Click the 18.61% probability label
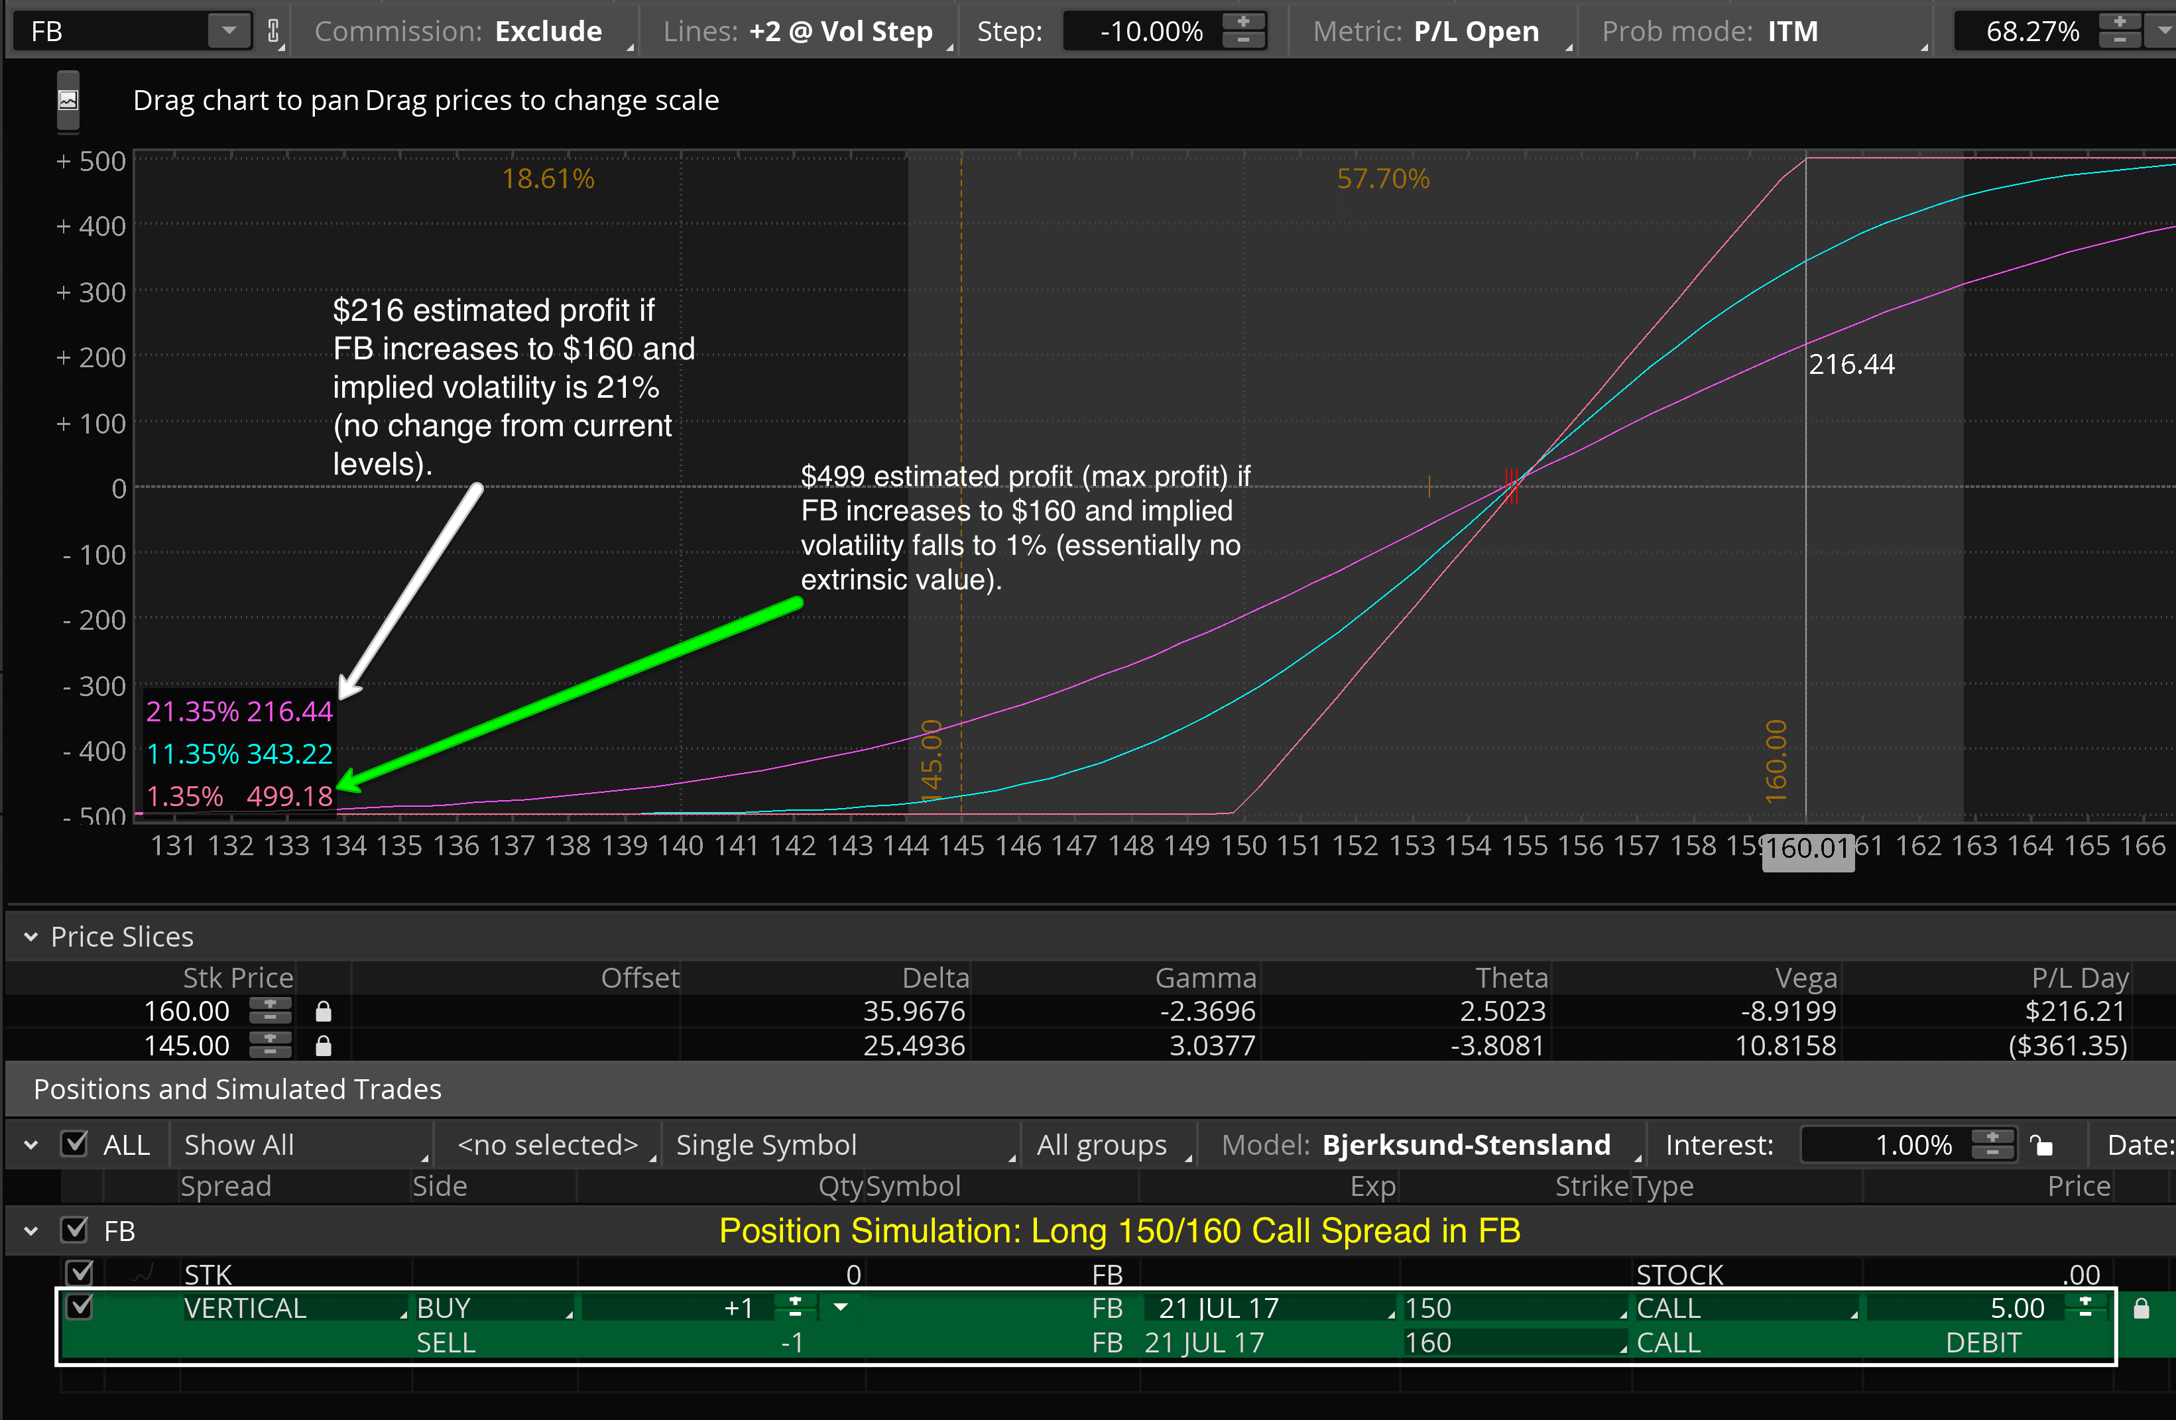Image resolution: width=2176 pixels, height=1420 pixels. 548,178
